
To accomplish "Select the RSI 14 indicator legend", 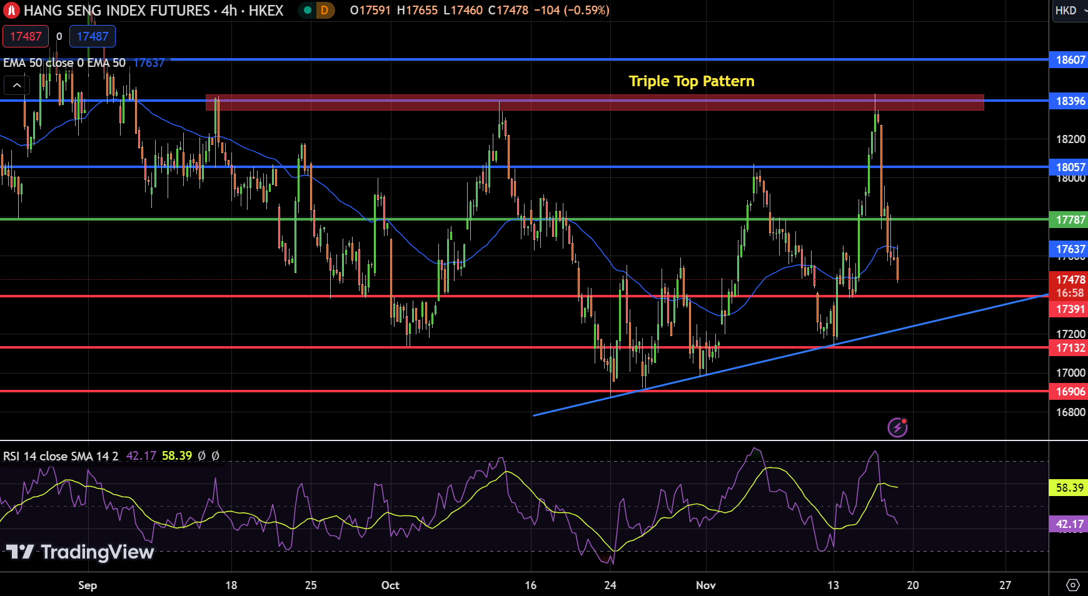I will tap(61, 456).
